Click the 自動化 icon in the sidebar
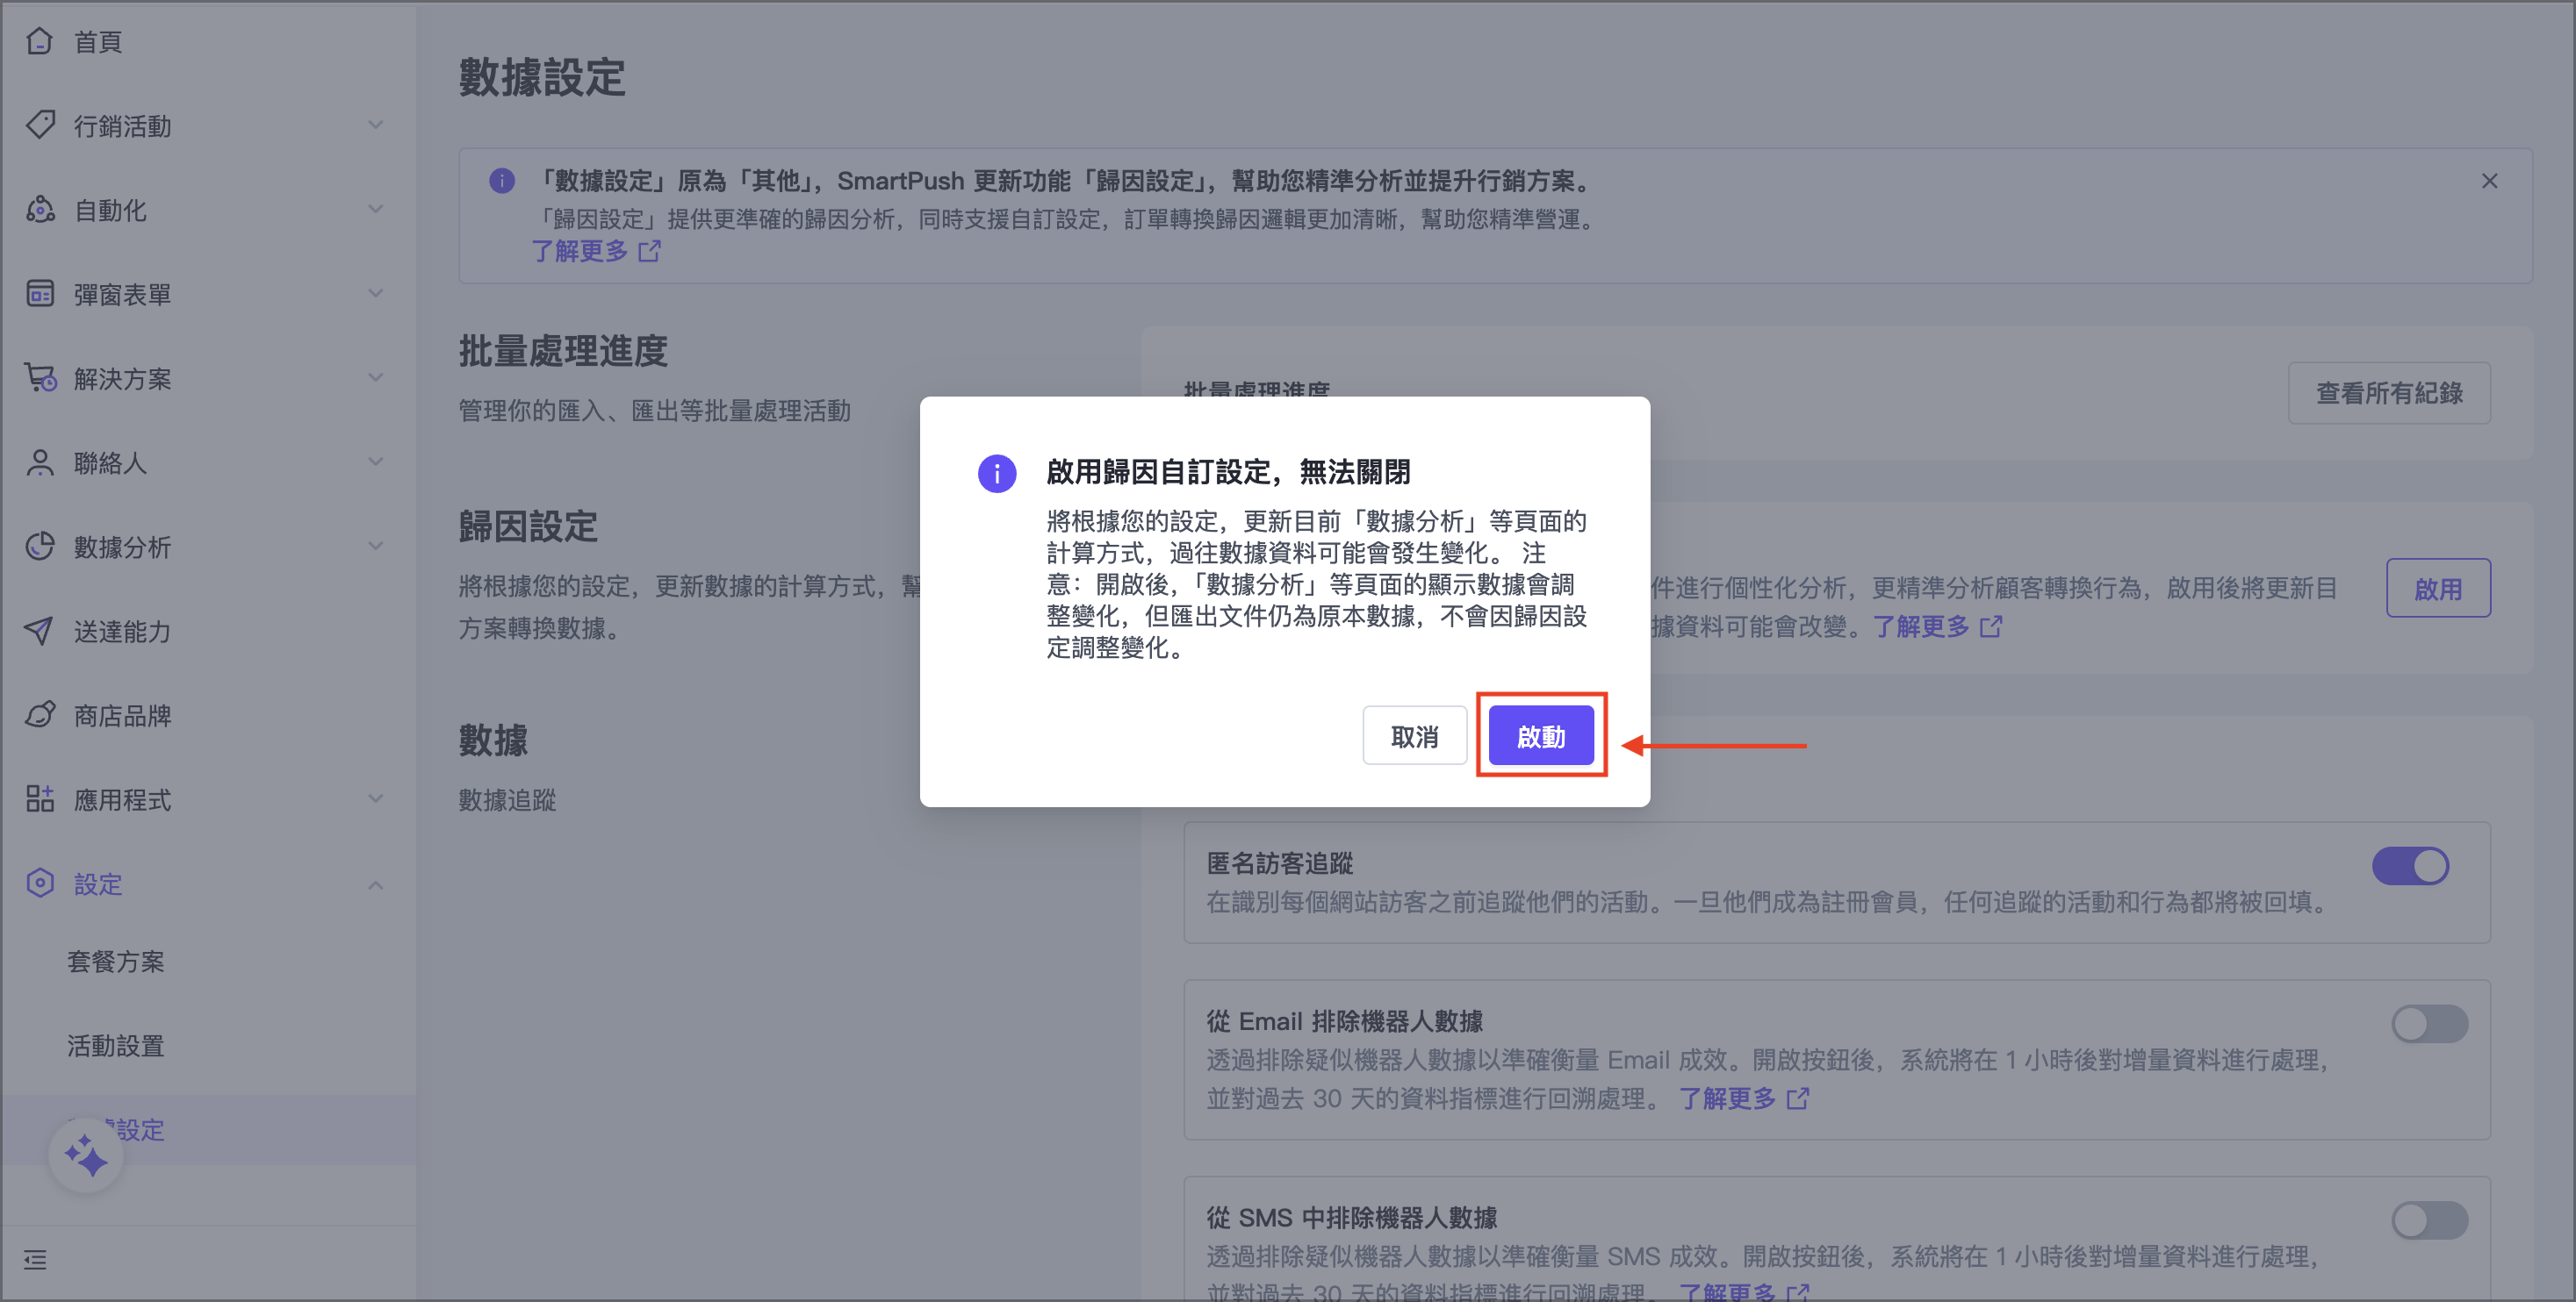Image resolution: width=2576 pixels, height=1302 pixels. click(40, 210)
